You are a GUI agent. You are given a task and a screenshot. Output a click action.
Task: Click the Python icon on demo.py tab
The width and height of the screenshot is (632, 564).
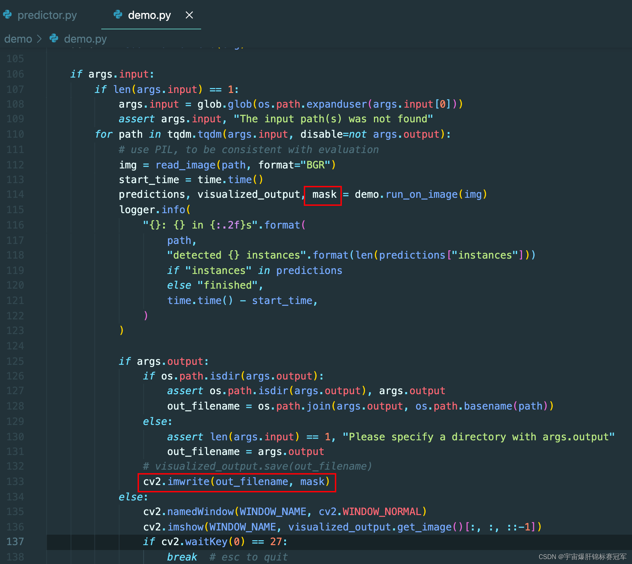pos(118,15)
